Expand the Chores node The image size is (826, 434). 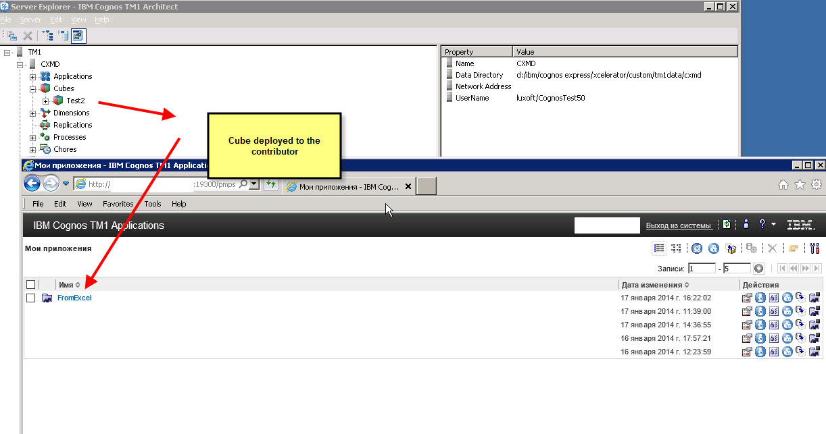[32, 149]
